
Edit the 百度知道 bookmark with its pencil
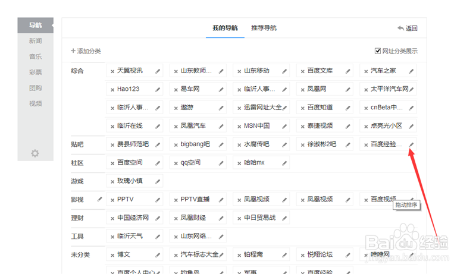click(x=348, y=108)
